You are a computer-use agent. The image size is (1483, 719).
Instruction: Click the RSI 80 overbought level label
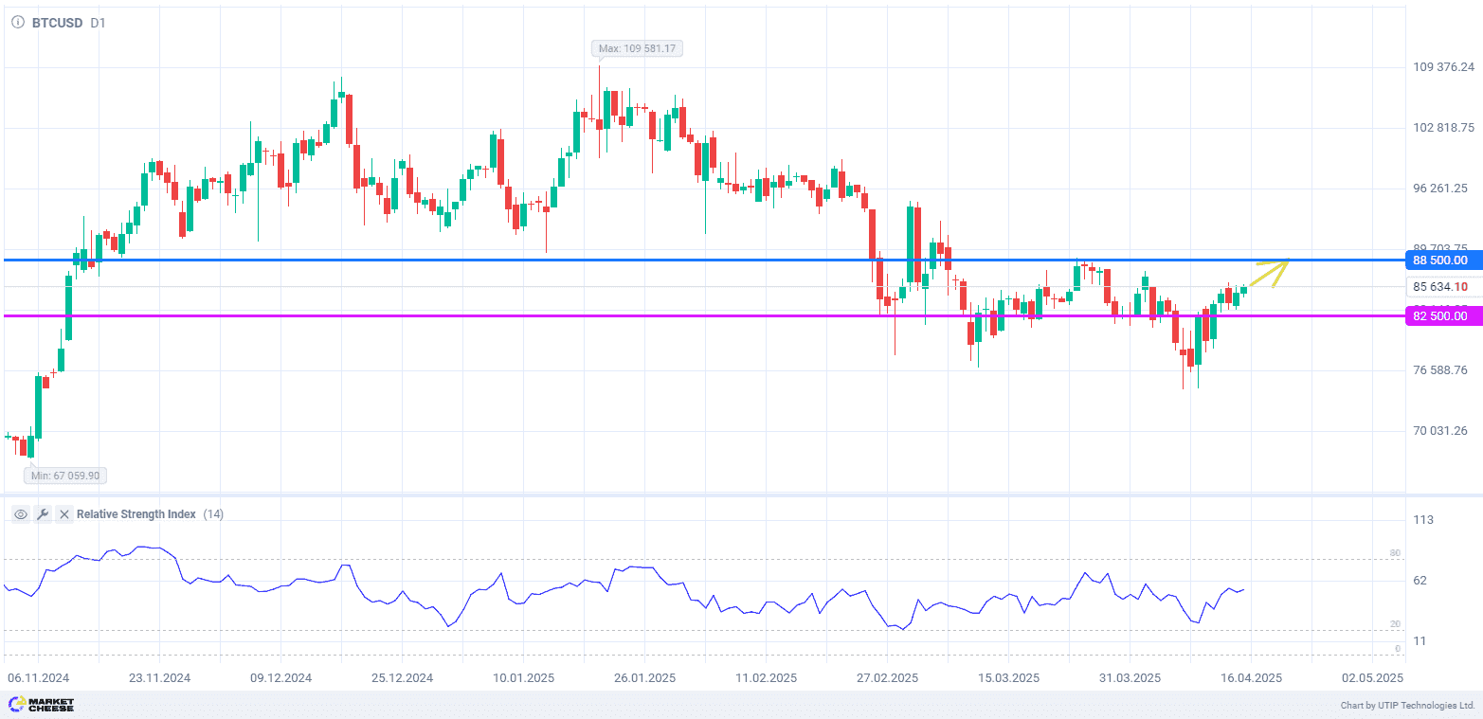(1395, 553)
